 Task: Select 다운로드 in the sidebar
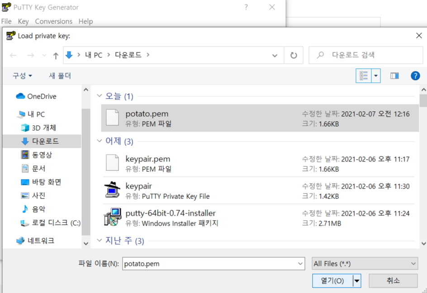tap(42, 141)
